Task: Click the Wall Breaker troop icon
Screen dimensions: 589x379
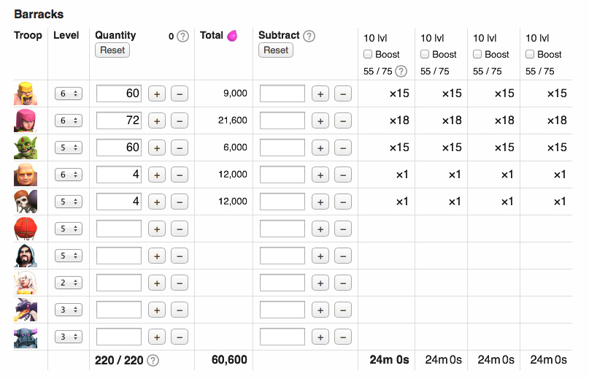Action: coord(26,202)
